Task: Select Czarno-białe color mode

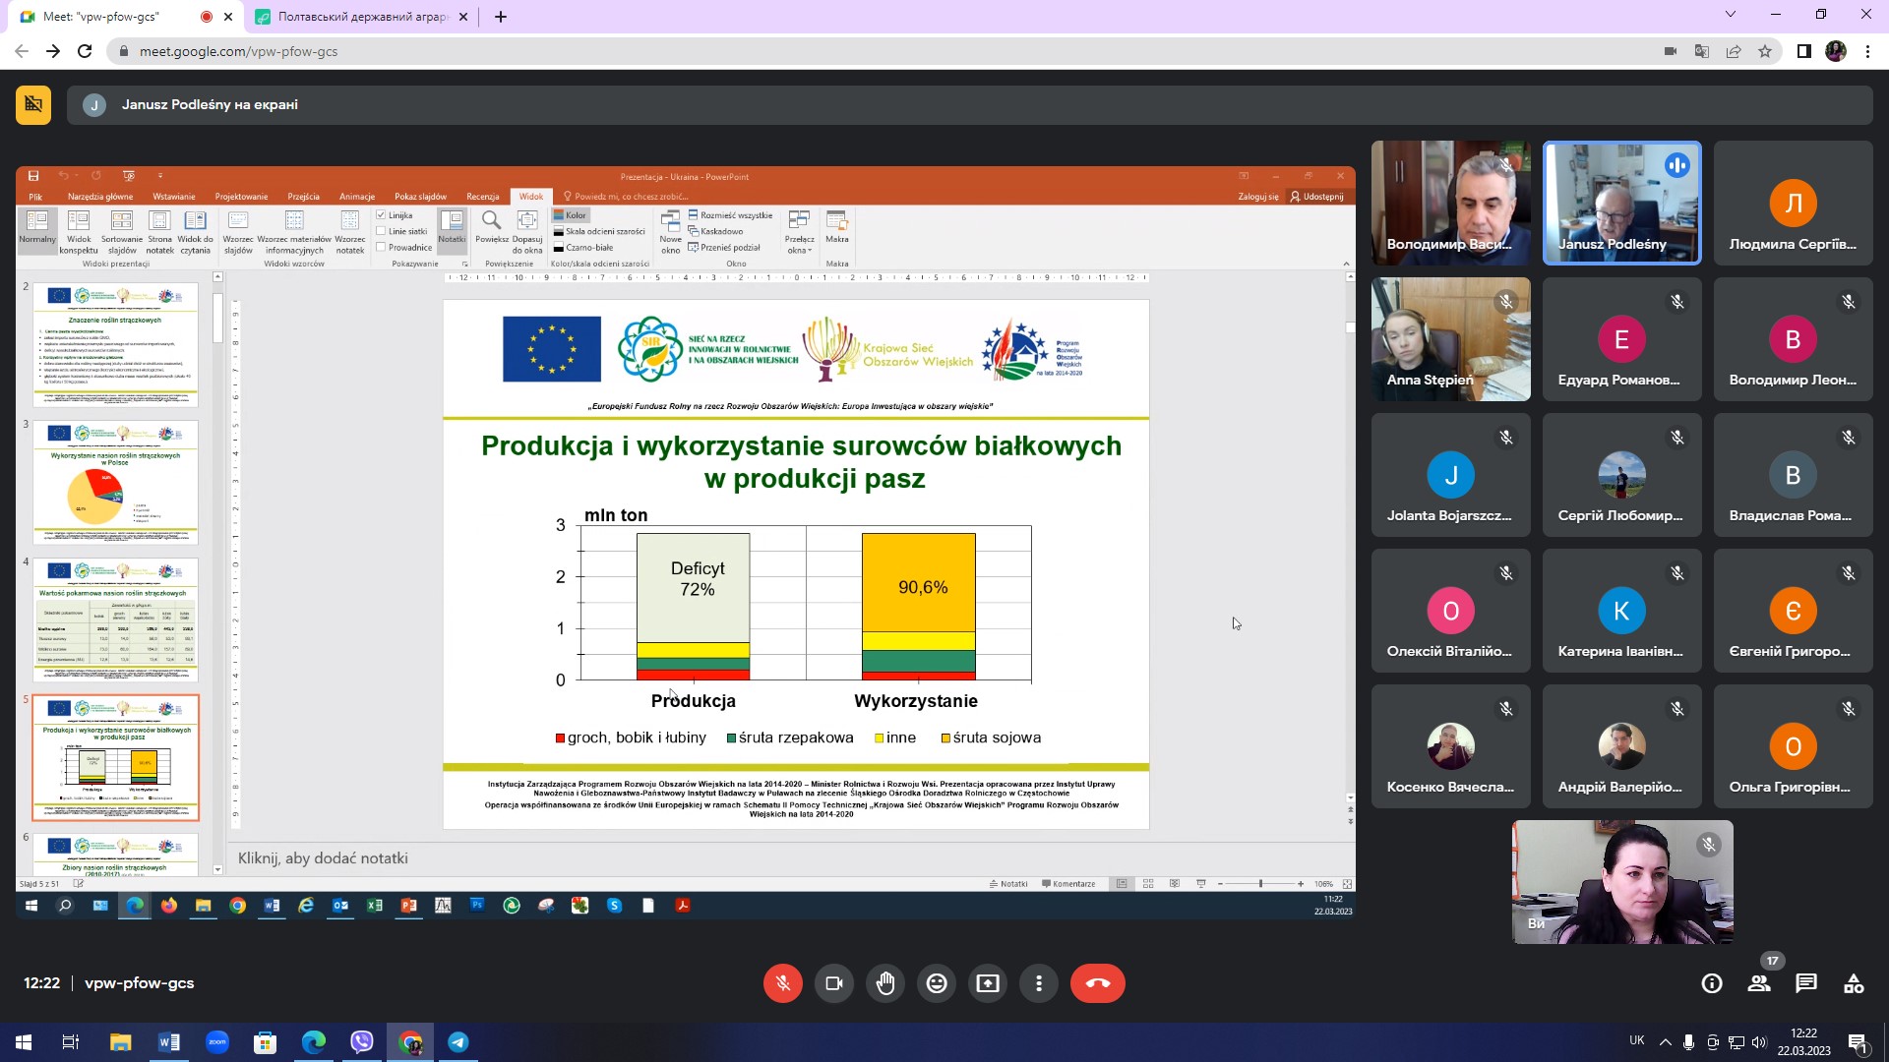Action: click(583, 248)
